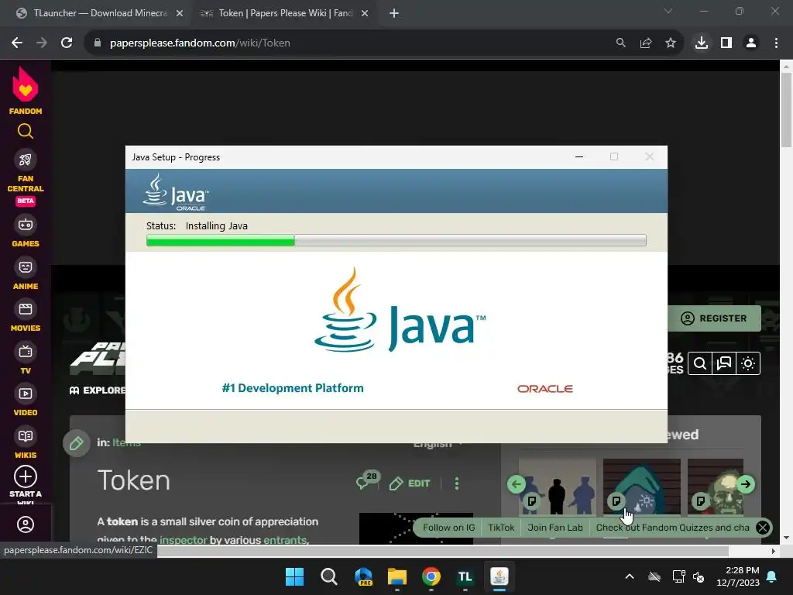Click Follow on IG link

pos(449,528)
